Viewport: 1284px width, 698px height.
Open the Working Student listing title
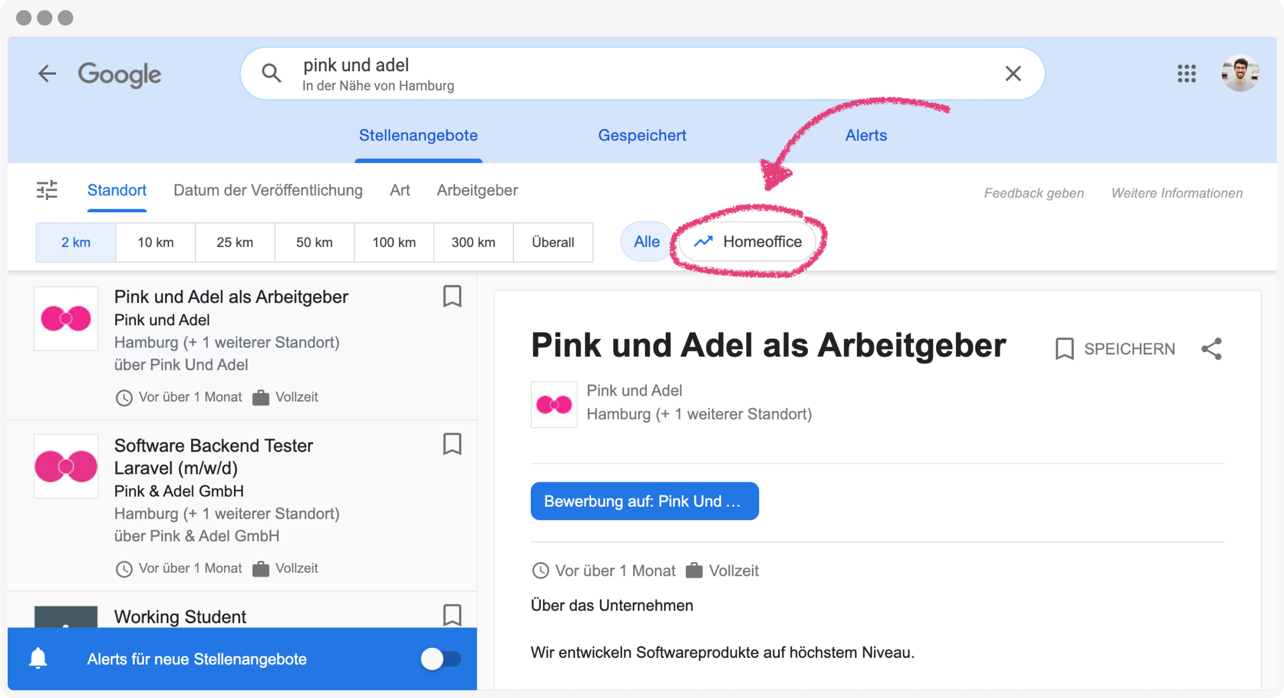pyautogui.click(x=180, y=617)
